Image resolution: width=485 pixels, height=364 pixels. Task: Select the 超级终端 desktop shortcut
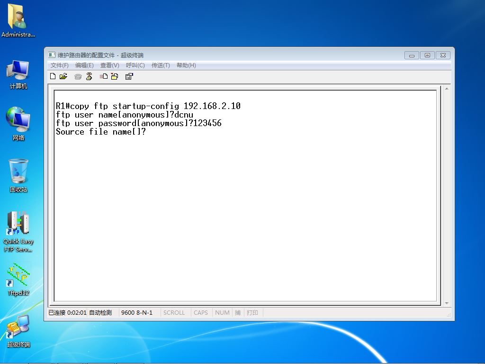point(18,331)
